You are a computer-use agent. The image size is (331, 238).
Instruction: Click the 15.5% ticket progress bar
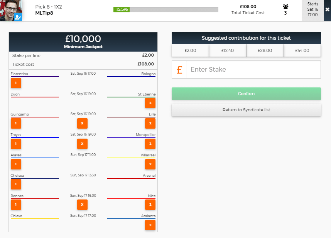165,9
